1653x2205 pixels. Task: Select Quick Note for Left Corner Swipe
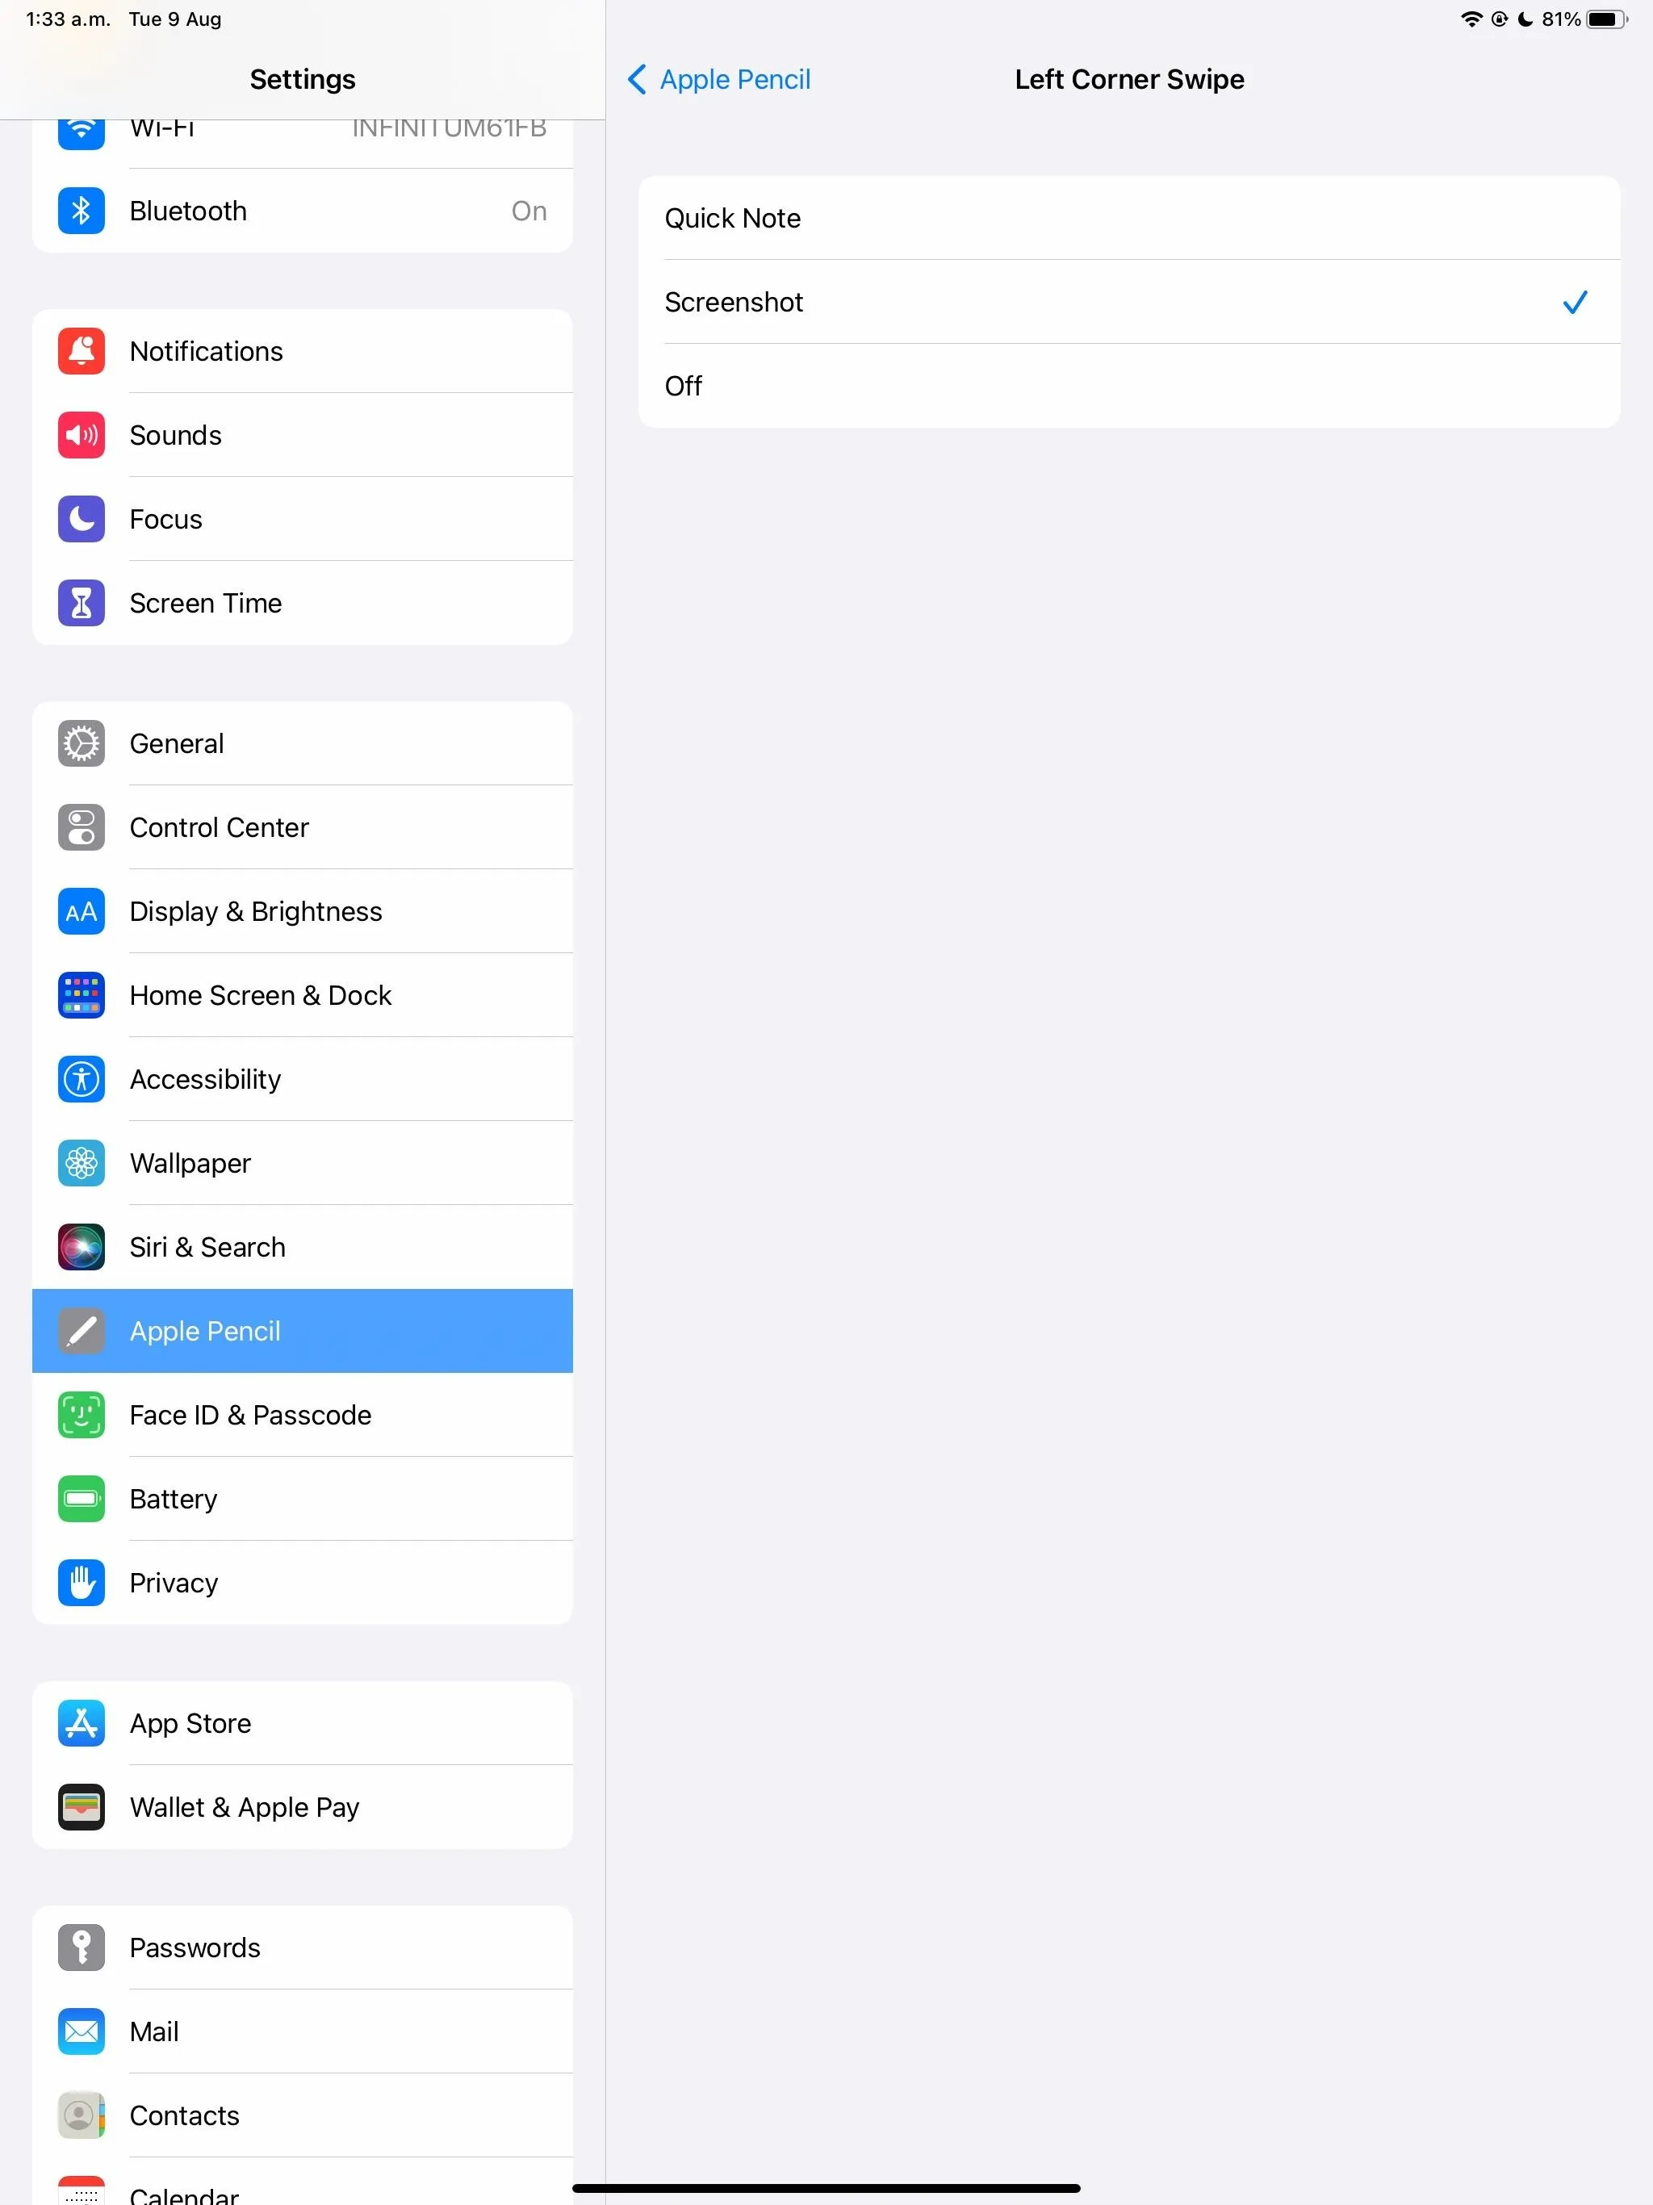click(1130, 217)
